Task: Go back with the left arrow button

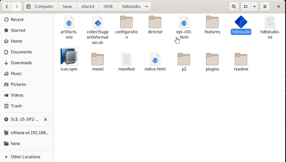Action: tap(7, 7)
